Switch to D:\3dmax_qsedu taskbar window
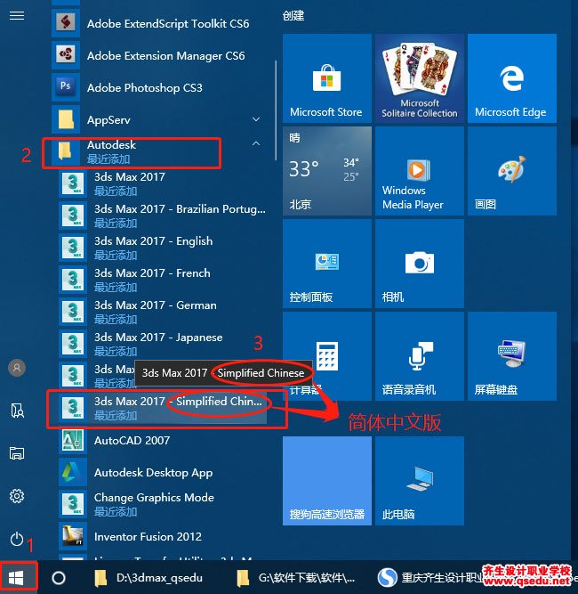Screen dimensions: 578x594 (x=149, y=578)
